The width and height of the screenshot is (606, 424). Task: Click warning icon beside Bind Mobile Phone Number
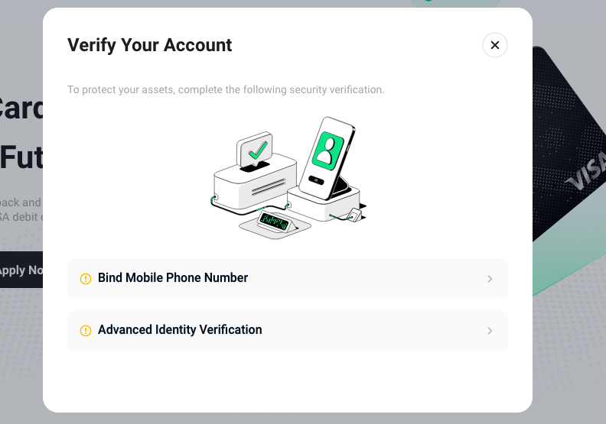coord(86,279)
